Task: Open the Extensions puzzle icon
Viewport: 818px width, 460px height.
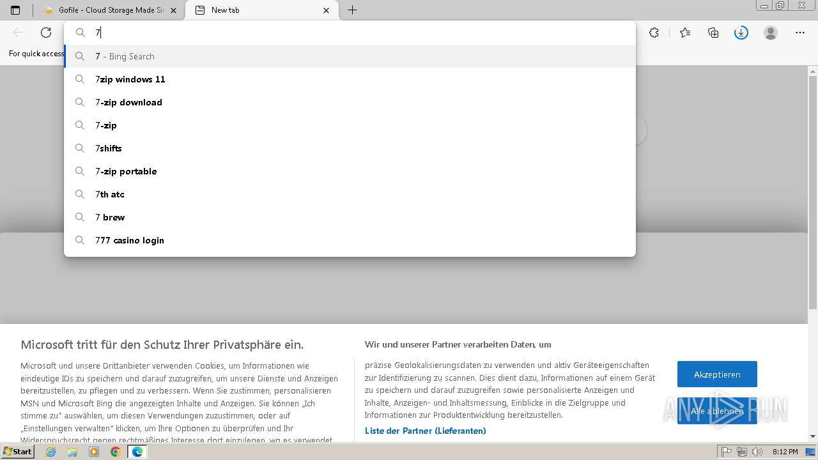Action: tap(654, 33)
